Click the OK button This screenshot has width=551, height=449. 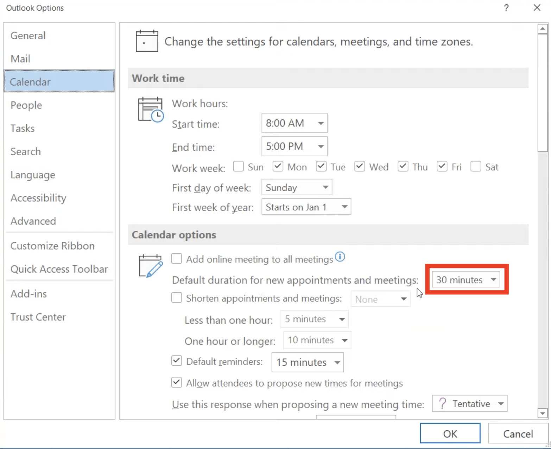pos(450,434)
